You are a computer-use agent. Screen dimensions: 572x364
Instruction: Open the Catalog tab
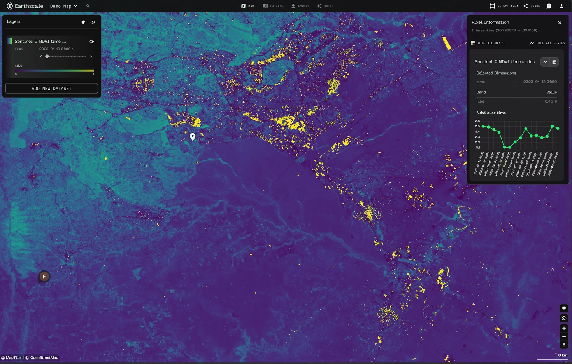pos(273,6)
